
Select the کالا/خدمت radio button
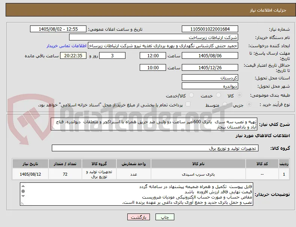click(x=192, y=95)
